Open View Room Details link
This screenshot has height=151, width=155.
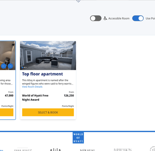32,87
